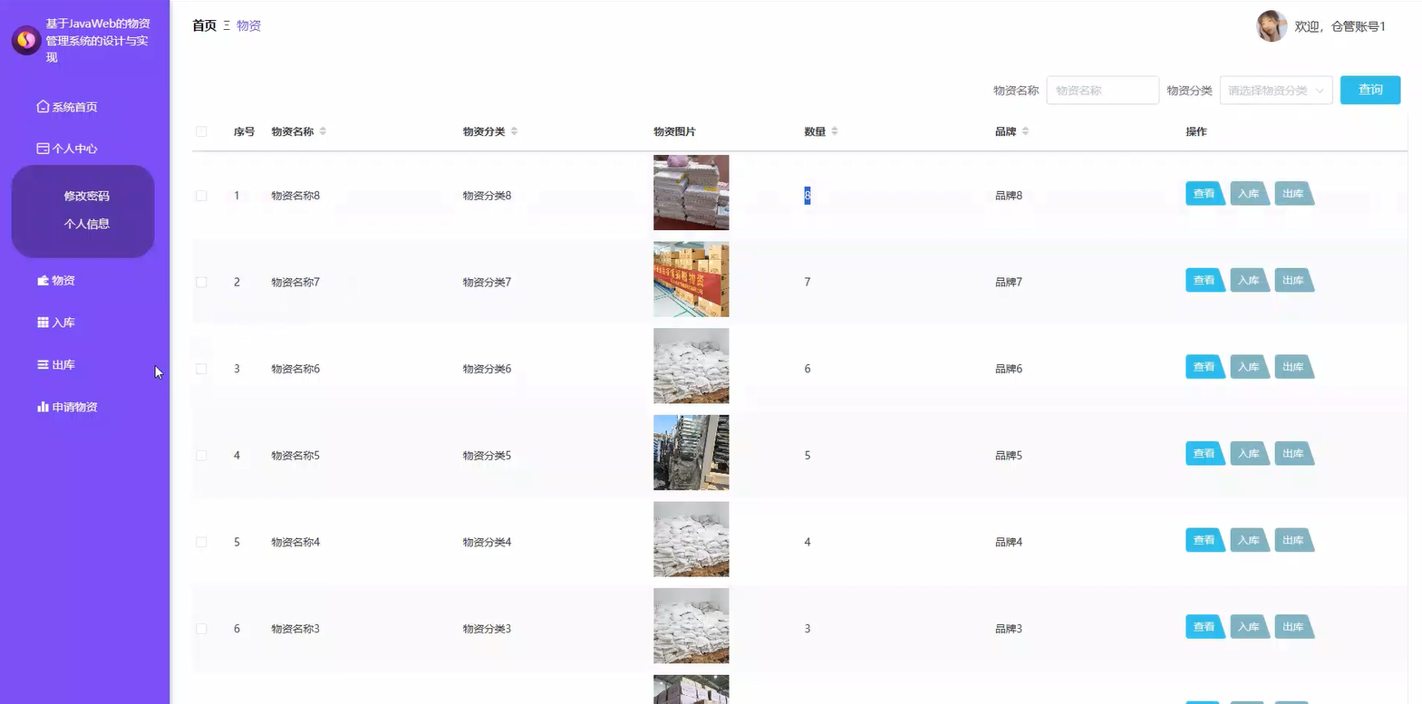Click the 品牌7 table cell

(x=1009, y=282)
